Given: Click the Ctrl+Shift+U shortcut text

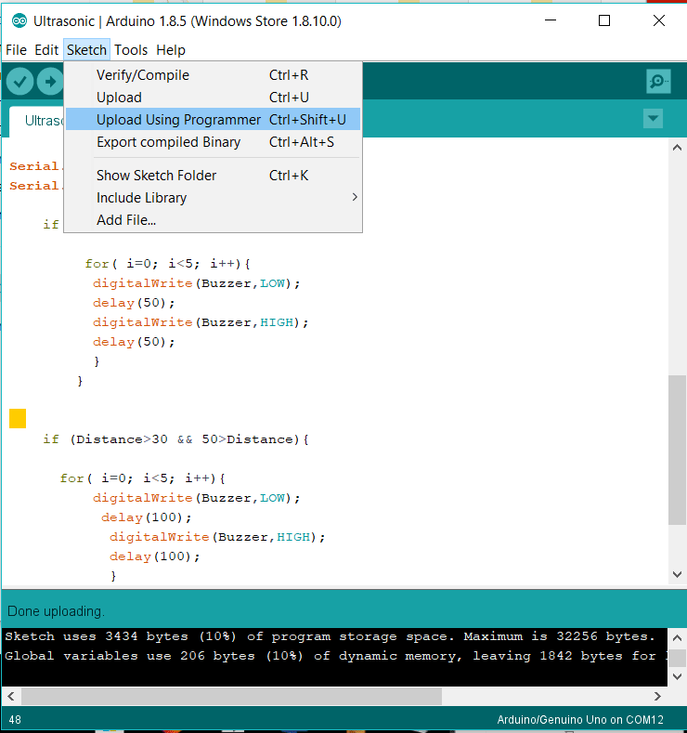Looking at the screenshot, I should click(307, 120).
